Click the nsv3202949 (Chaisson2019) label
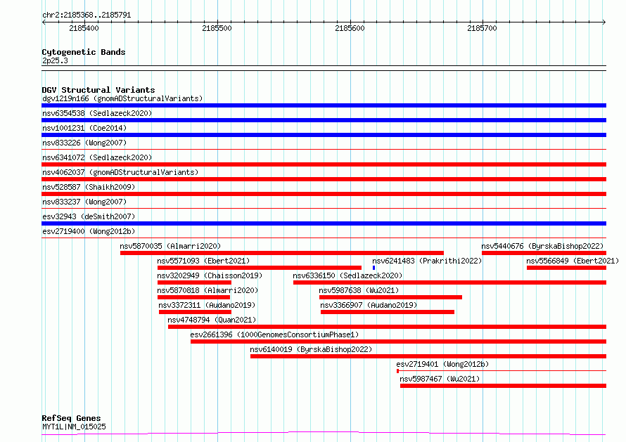This screenshot has height=442, width=626. (210, 275)
